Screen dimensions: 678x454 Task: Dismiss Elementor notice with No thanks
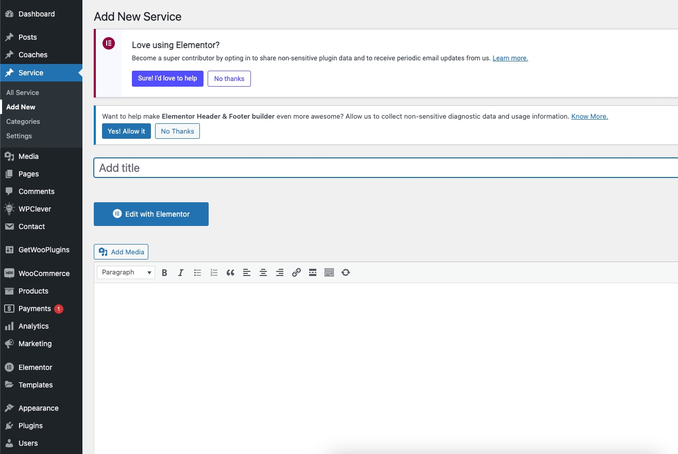(x=229, y=78)
